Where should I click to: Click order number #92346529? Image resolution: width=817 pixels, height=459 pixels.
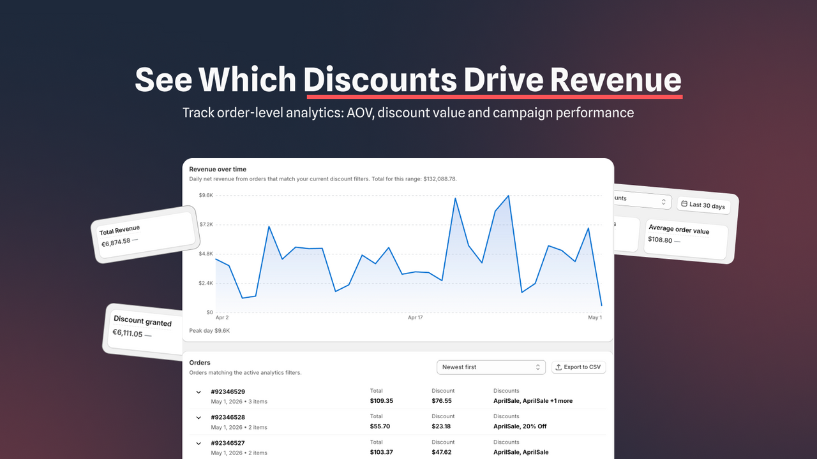pyautogui.click(x=228, y=391)
